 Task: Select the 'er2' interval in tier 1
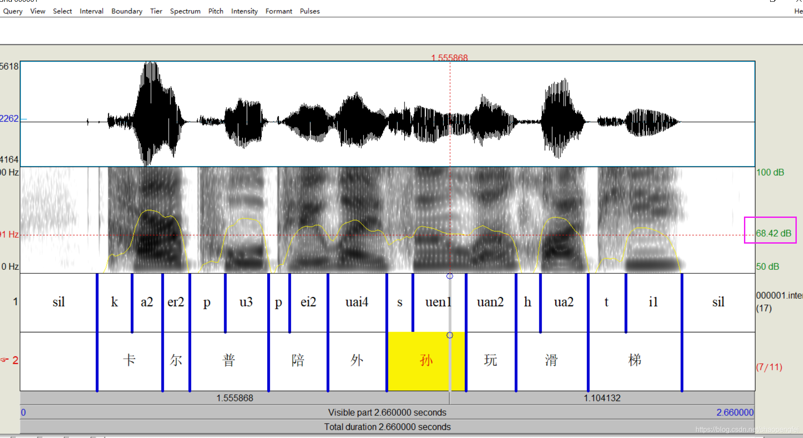tap(176, 302)
